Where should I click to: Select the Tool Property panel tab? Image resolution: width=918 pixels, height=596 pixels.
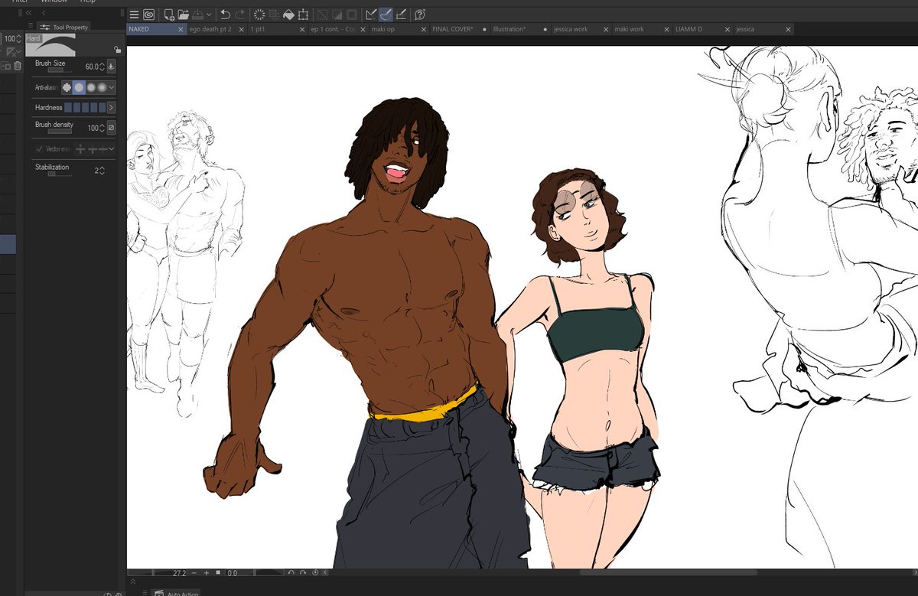[64, 27]
